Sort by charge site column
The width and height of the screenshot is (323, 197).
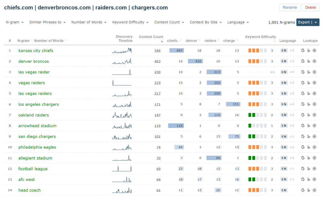pos(231,41)
